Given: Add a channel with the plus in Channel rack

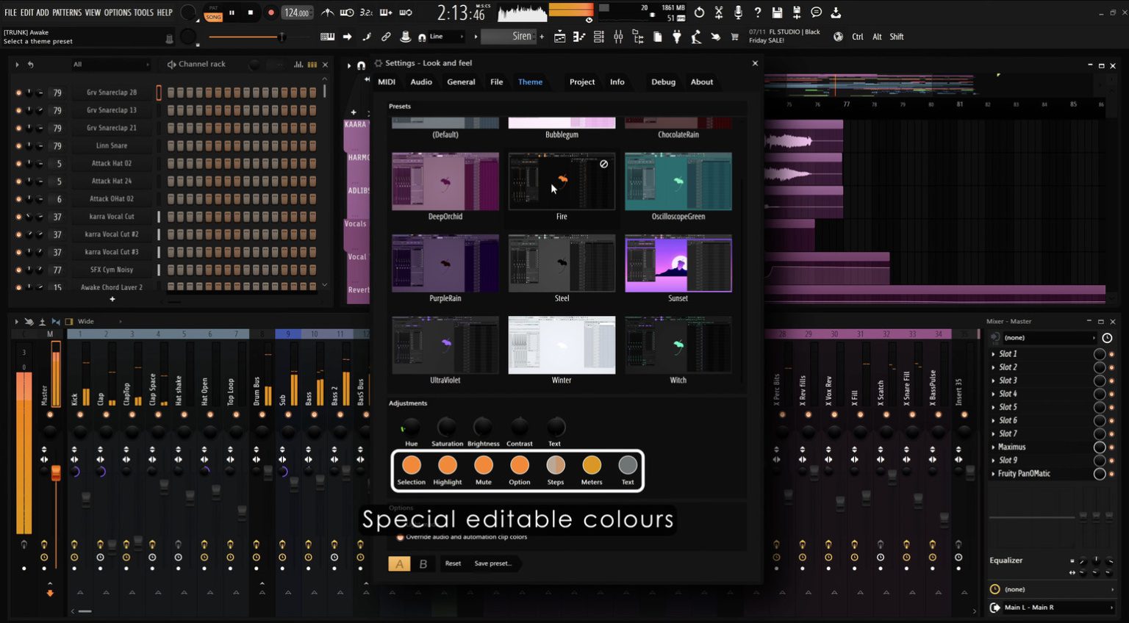Looking at the screenshot, I should pyautogui.click(x=112, y=299).
